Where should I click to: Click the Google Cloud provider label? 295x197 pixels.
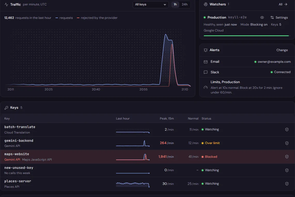214,30
